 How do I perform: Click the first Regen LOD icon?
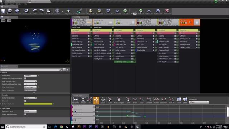tap(91, 11)
